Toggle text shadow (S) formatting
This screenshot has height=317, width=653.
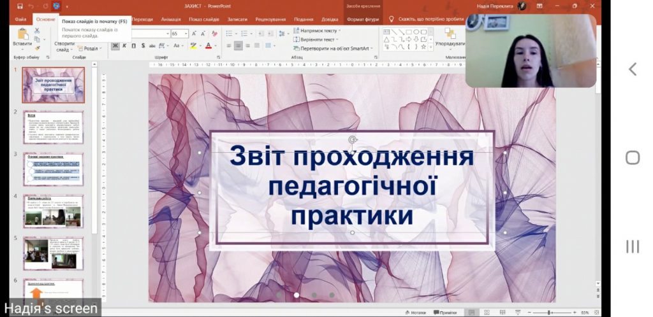(143, 46)
